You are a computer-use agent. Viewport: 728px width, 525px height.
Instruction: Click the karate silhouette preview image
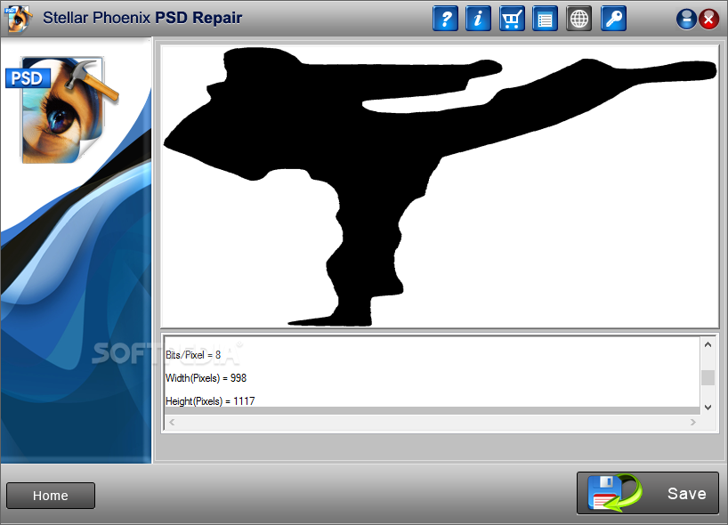pyautogui.click(x=440, y=186)
